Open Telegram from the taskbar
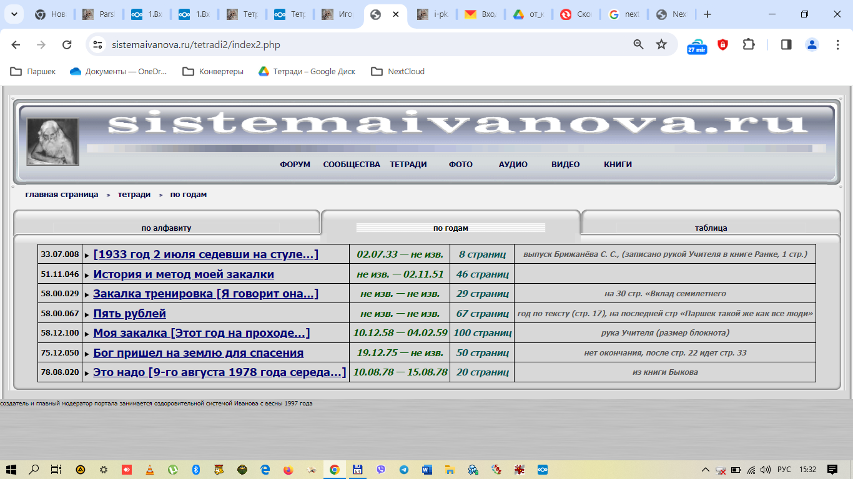The image size is (853, 479). tap(404, 470)
